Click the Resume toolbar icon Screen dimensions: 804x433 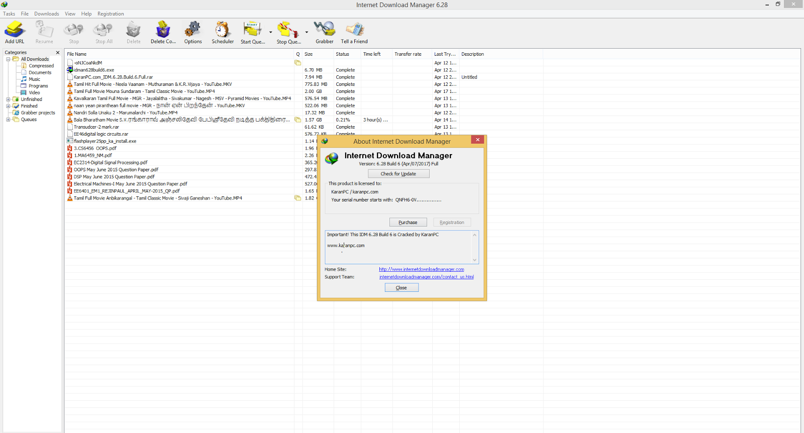44,33
